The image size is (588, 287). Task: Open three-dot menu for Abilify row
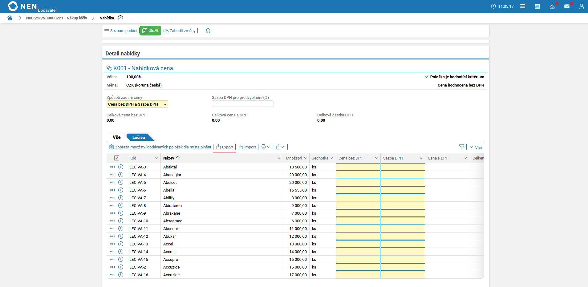[113, 198]
